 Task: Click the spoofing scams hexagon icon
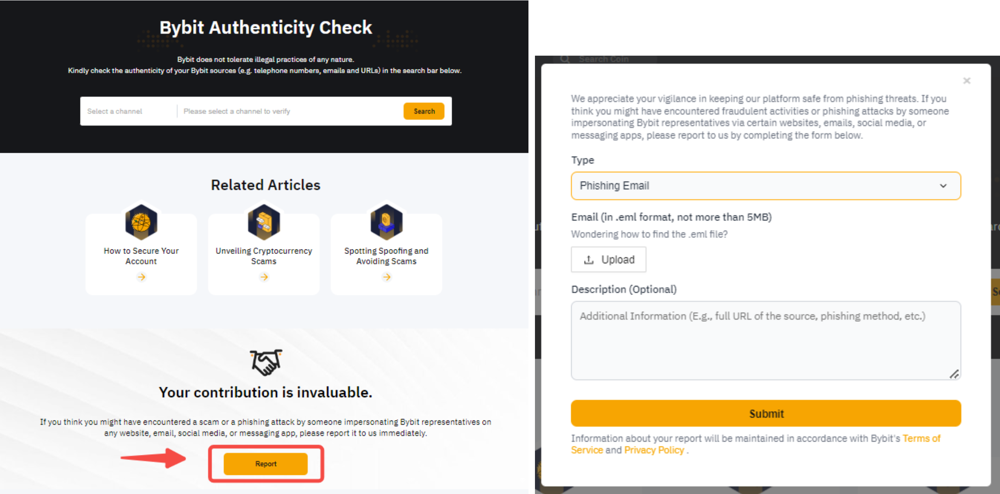click(386, 222)
